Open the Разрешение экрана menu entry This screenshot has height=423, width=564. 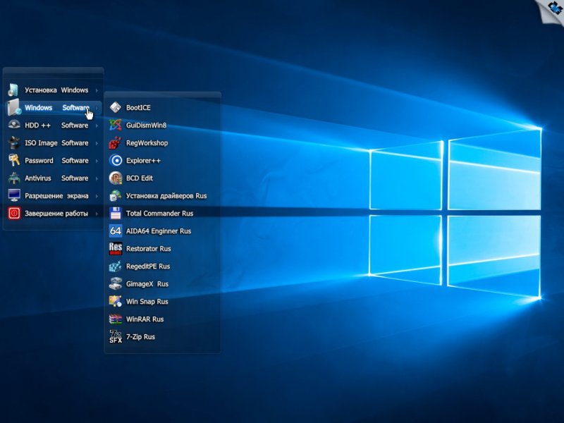tap(54, 196)
